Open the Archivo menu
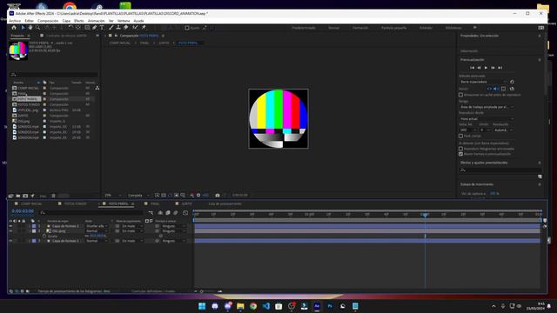Screen dimensions: 557x313 point(15,21)
